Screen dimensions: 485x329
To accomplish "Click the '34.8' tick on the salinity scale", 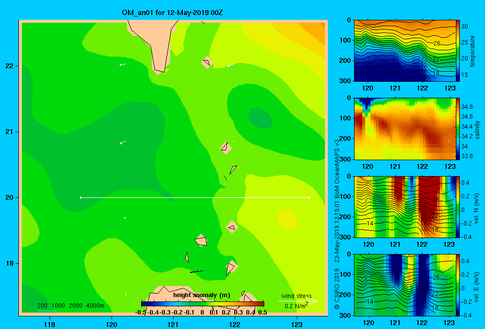I will click(x=467, y=107).
